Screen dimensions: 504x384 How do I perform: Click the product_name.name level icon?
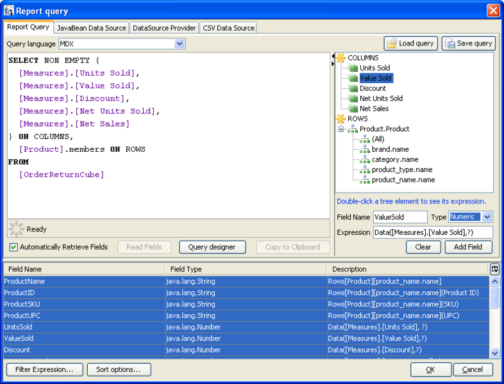click(364, 180)
